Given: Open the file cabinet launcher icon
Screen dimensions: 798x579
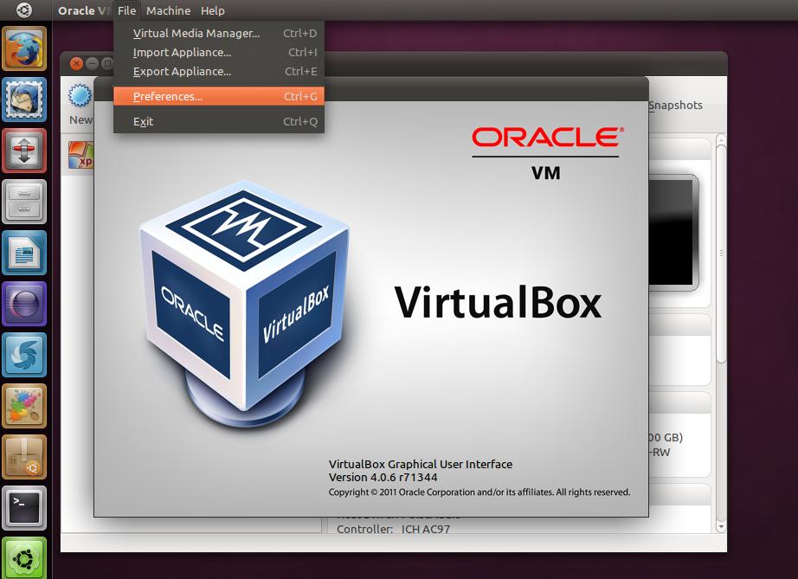Looking at the screenshot, I should tap(24, 202).
